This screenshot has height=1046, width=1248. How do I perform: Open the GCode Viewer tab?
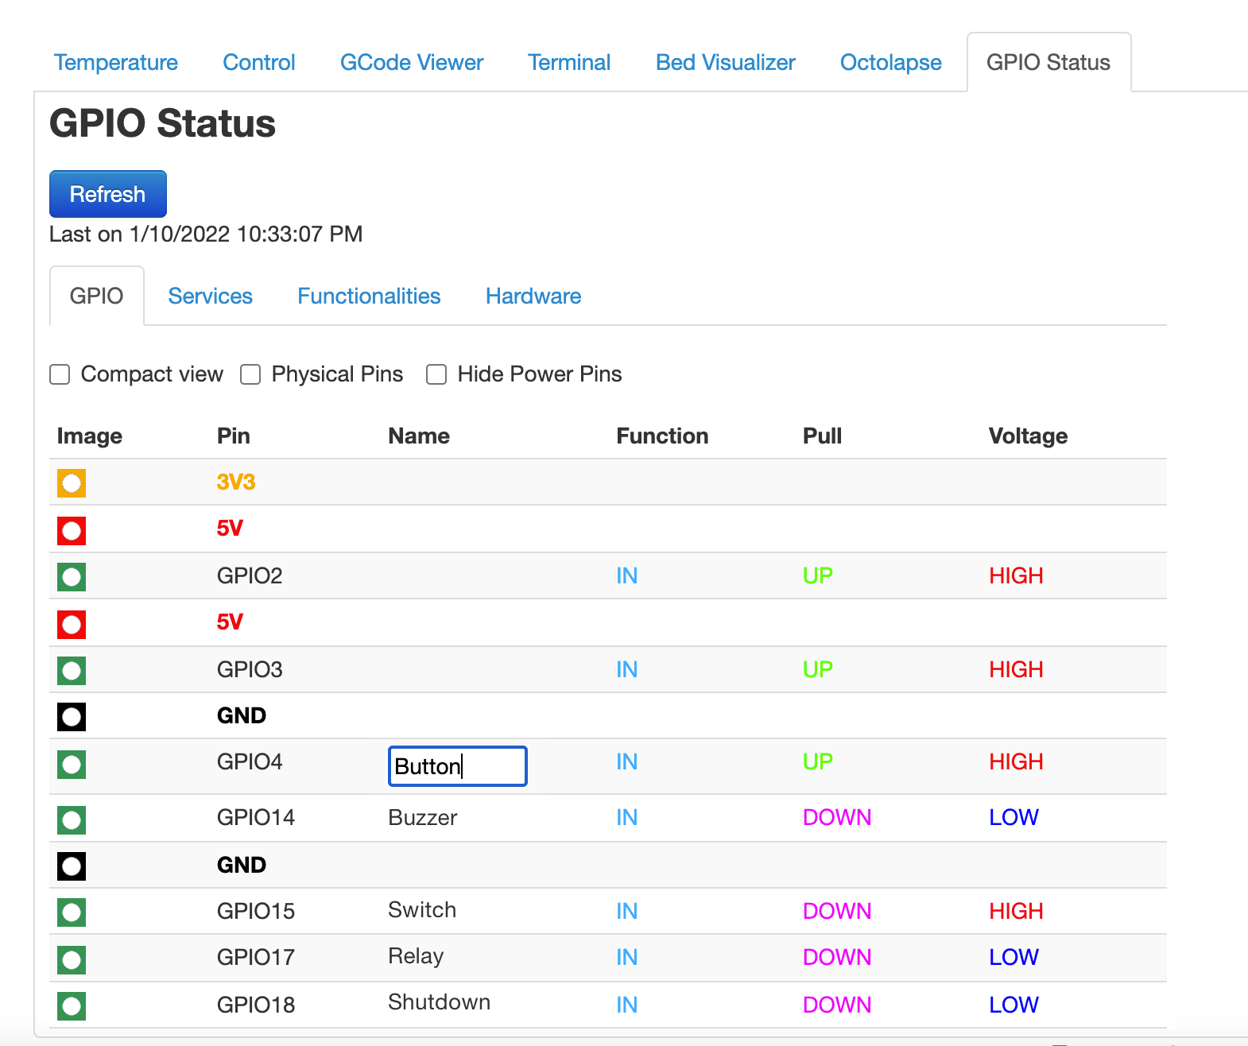click(412, 63)
